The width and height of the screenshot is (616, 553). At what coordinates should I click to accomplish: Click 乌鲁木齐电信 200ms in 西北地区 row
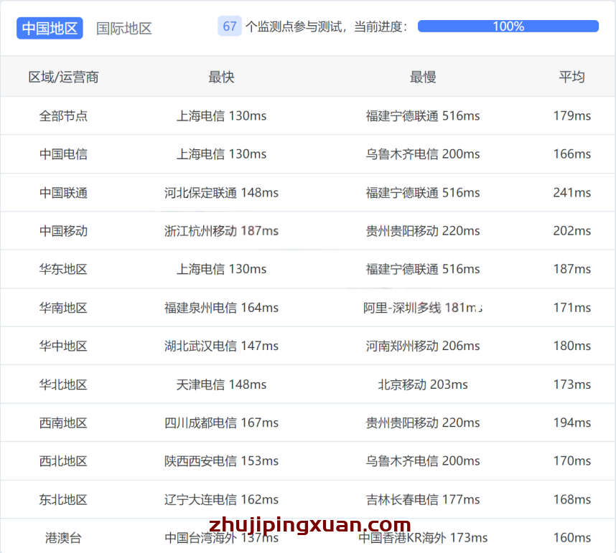click(423, 460)
